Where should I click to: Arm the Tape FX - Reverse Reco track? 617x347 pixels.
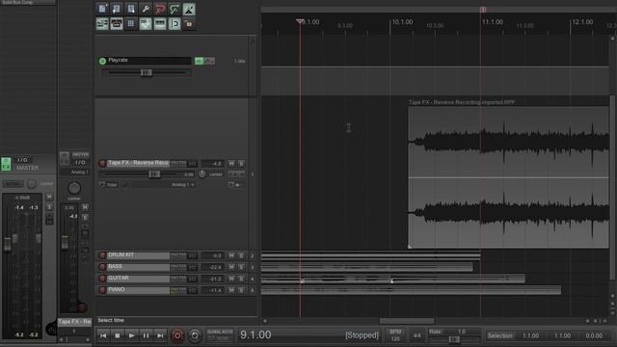tap(102, 163)
